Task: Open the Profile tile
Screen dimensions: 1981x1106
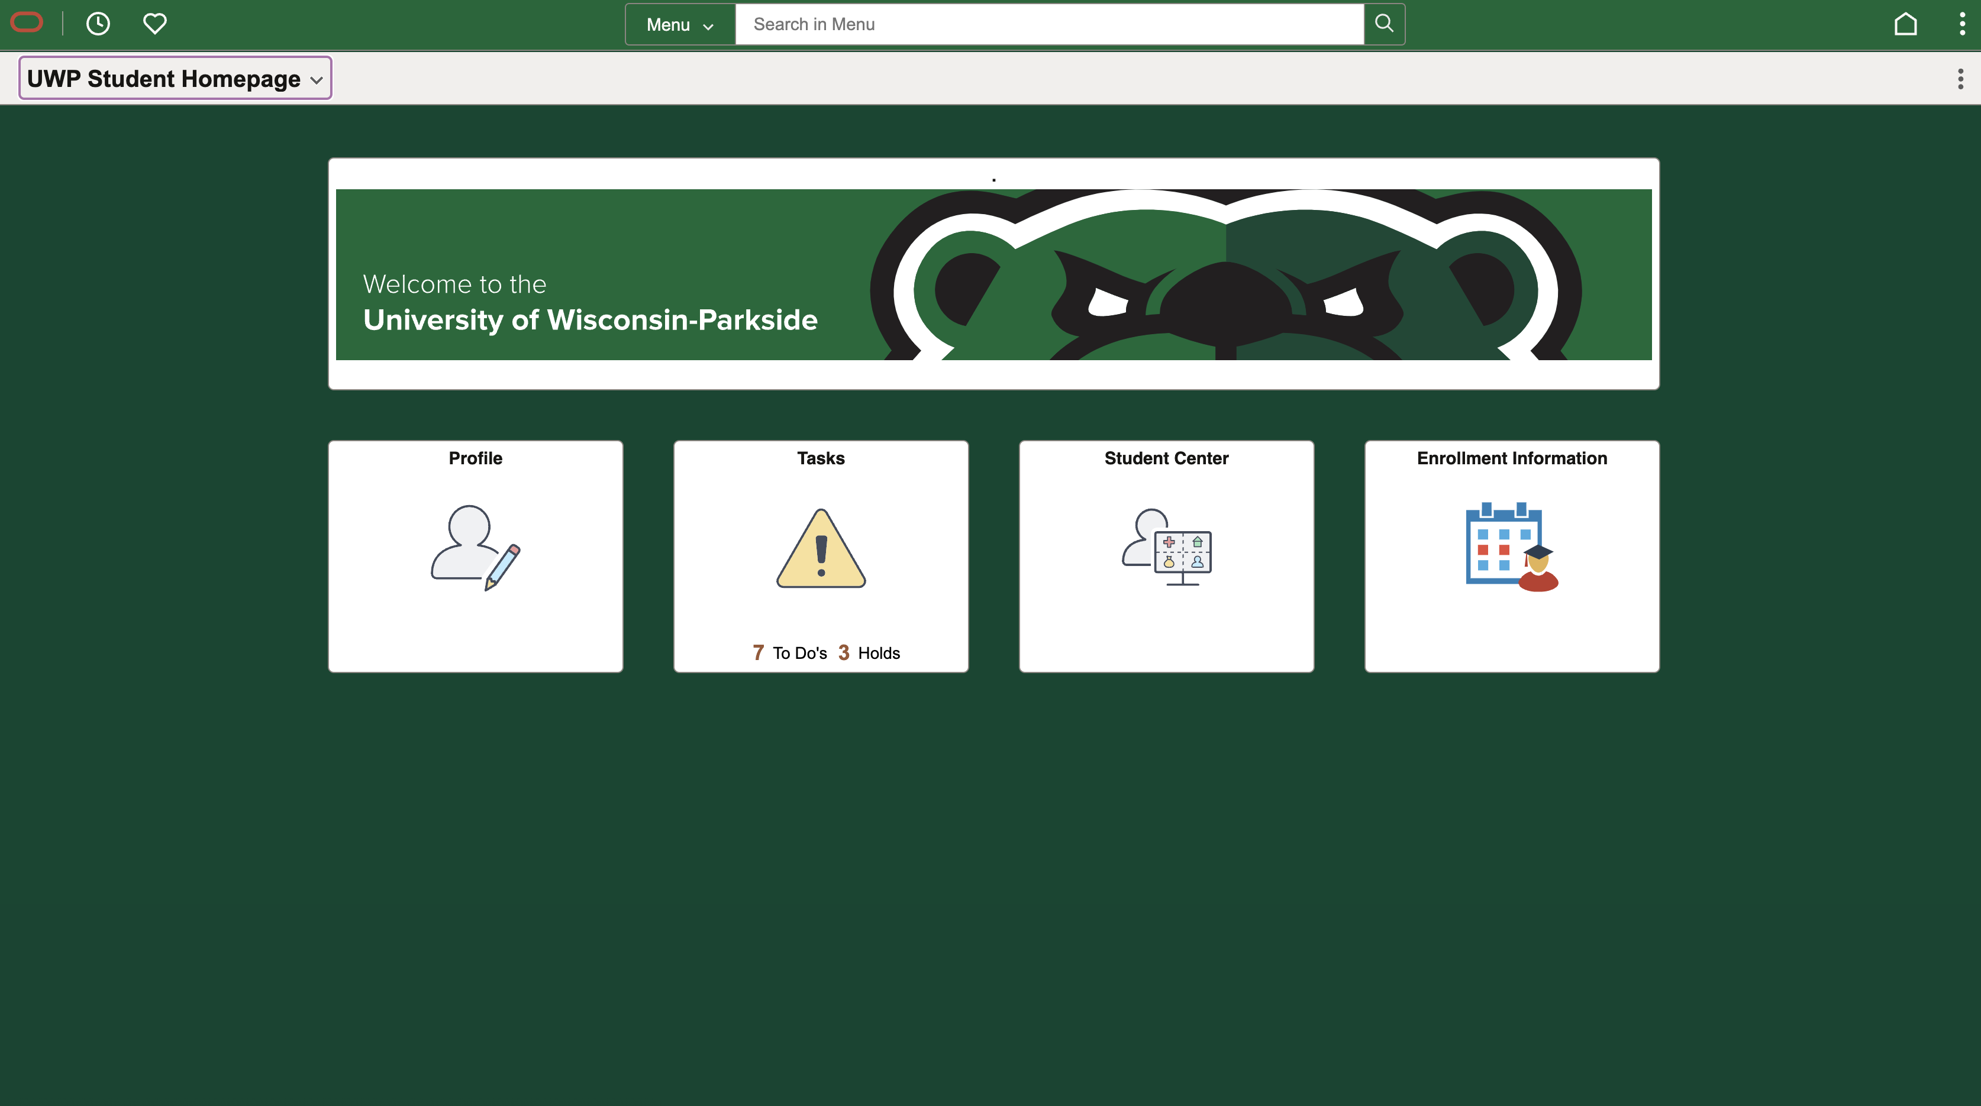Action: (x=475, y=557)
